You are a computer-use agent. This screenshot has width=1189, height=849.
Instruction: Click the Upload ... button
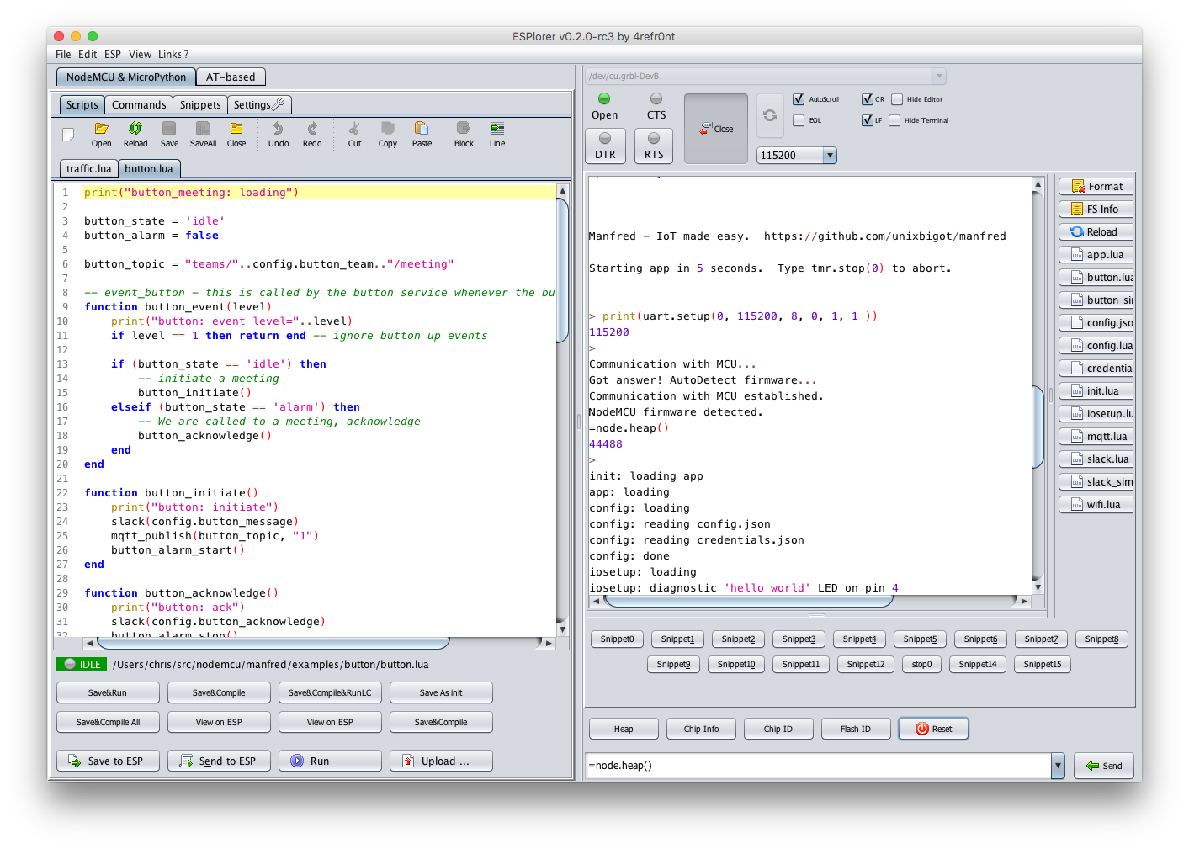pyautogui.click(x=441, y=761)
